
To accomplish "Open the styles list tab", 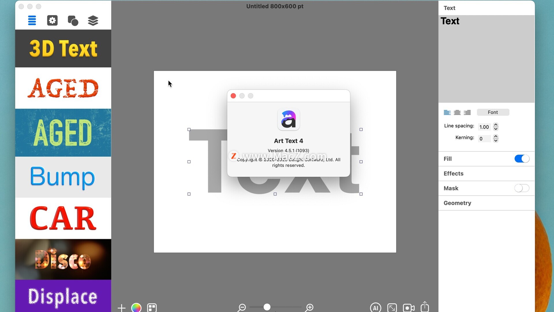I will (x=32, y=21).
